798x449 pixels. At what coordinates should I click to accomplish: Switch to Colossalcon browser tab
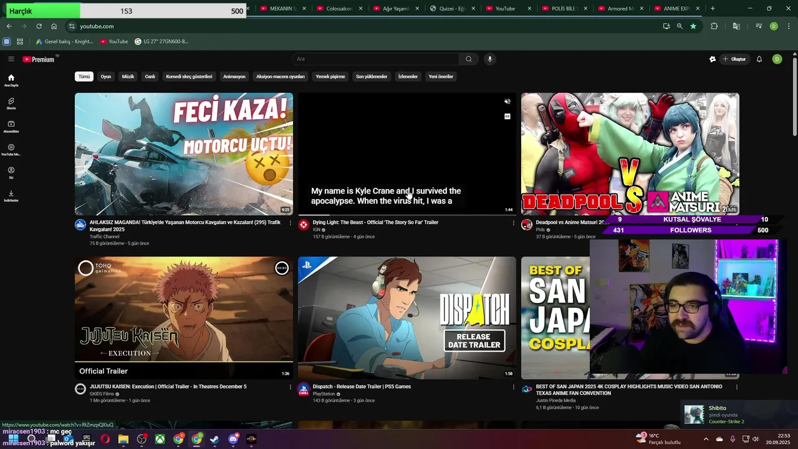pyautogui.click(x=339, y=9)
